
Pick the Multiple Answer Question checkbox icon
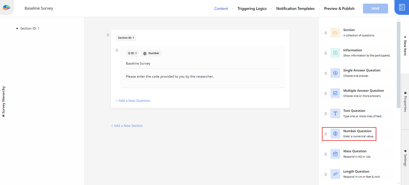pos(335,93)
